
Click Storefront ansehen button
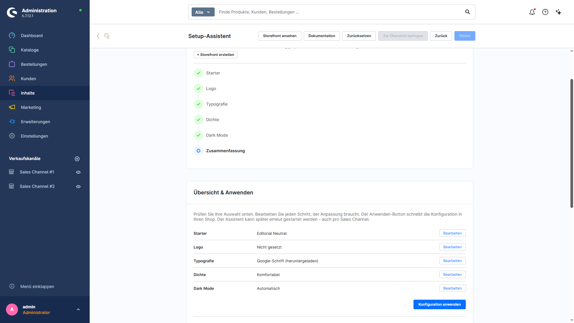click(280, 36)
